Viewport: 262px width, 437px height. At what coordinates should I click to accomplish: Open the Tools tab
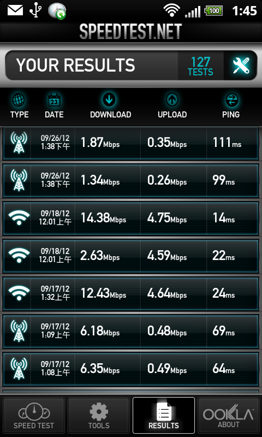(99, 416)
